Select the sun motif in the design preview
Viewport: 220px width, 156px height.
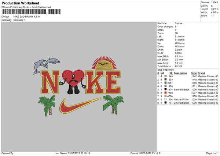click(104, 63)
